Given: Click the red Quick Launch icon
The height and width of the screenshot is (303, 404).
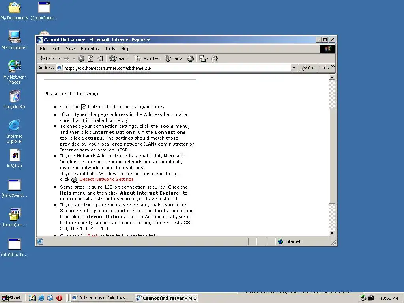Looking at the screenshot, I should click(x=59, y=298).
